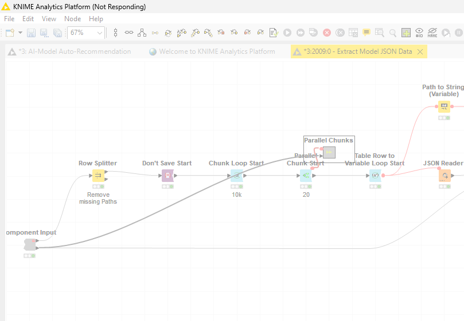The image size is (464, 321).
Task: Click the Save All icon
Action: pyautogui.click(x=57, y=33)
